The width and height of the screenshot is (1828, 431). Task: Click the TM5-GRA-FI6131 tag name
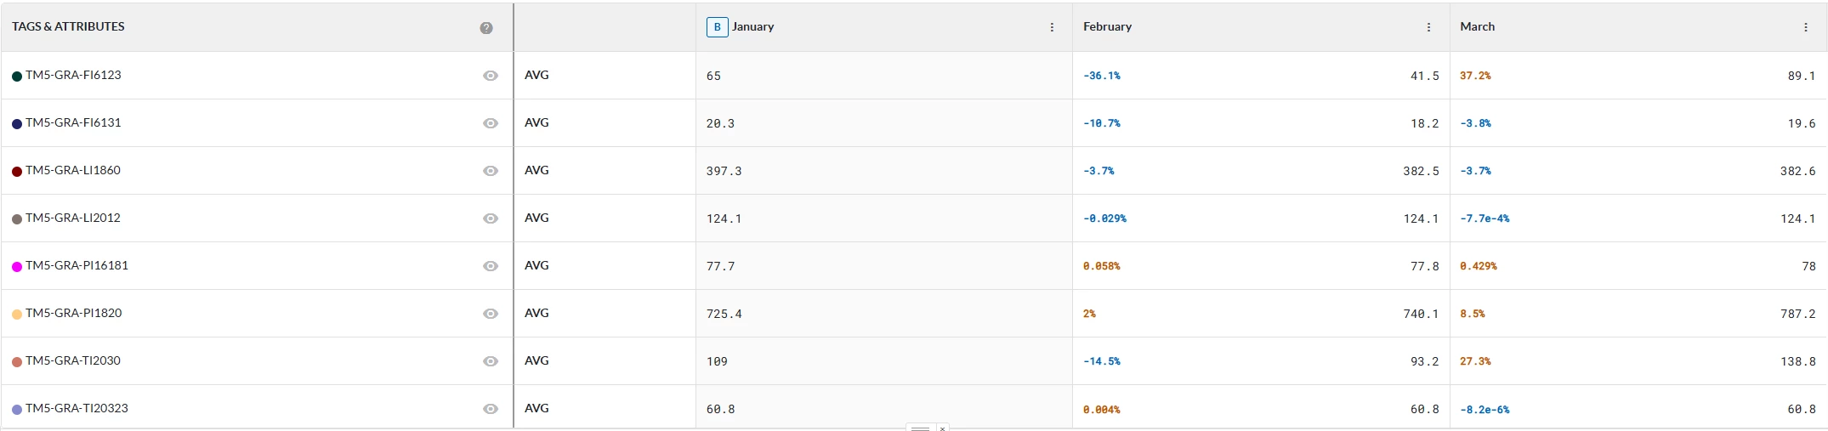pos(73,122)
